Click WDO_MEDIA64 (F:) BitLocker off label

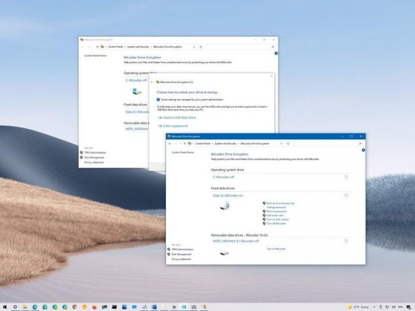coord(236,241)
